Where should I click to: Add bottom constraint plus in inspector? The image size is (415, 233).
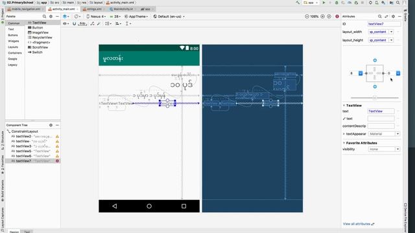(x=375, y=87)
